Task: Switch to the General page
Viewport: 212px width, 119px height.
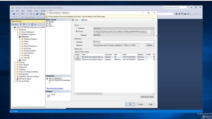Action: click(x=51, y=22)
